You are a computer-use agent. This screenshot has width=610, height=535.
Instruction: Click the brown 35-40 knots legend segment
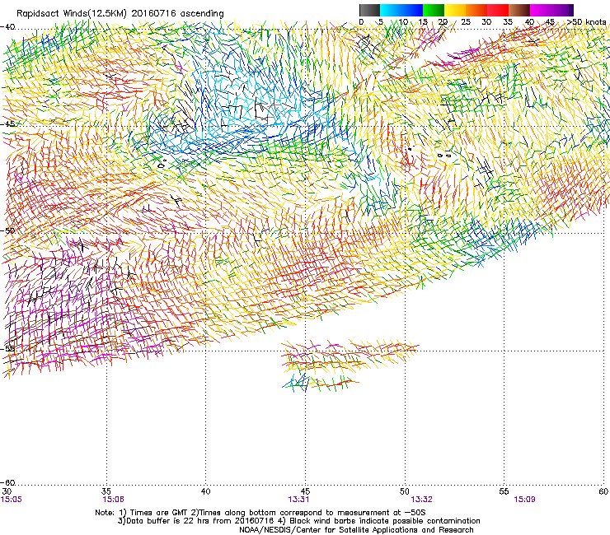pos(519,10)
